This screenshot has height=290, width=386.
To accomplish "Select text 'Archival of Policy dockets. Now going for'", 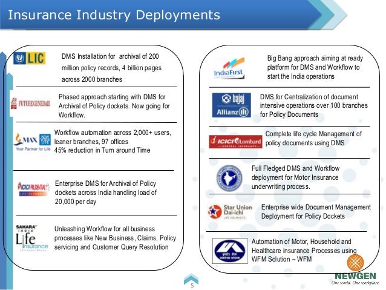I will 114,106.
